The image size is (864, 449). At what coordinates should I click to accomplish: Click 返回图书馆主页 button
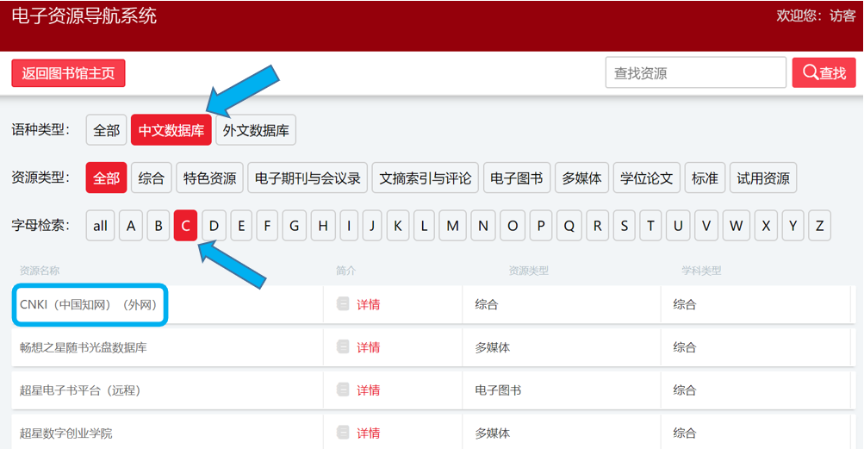point(68,73)
